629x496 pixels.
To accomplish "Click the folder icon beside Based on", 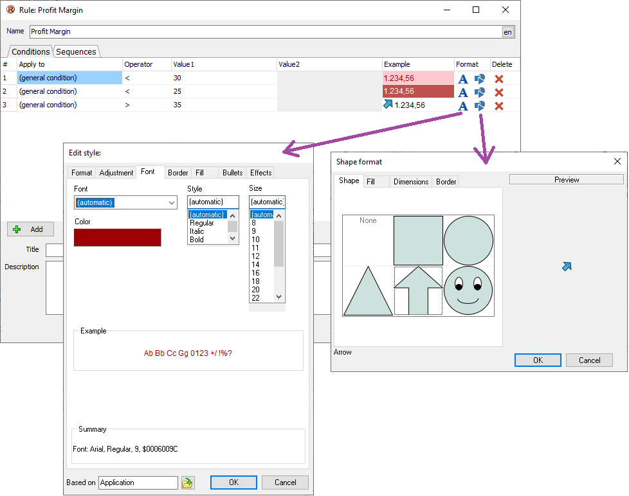I will click(187, 483).
